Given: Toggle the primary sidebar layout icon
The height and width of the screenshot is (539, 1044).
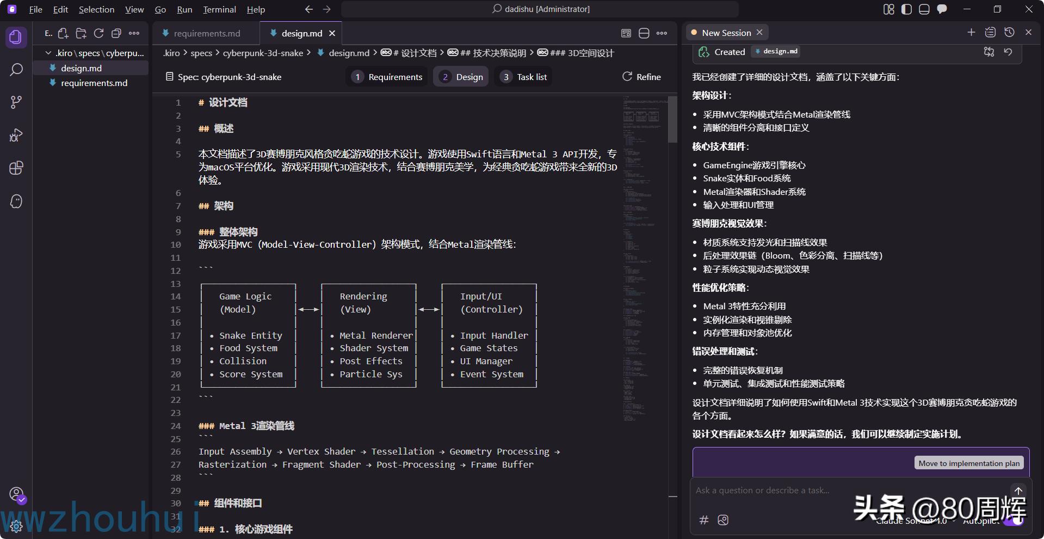Looking at the screenshot, I should pyautogui.click(x=906, y=9).
